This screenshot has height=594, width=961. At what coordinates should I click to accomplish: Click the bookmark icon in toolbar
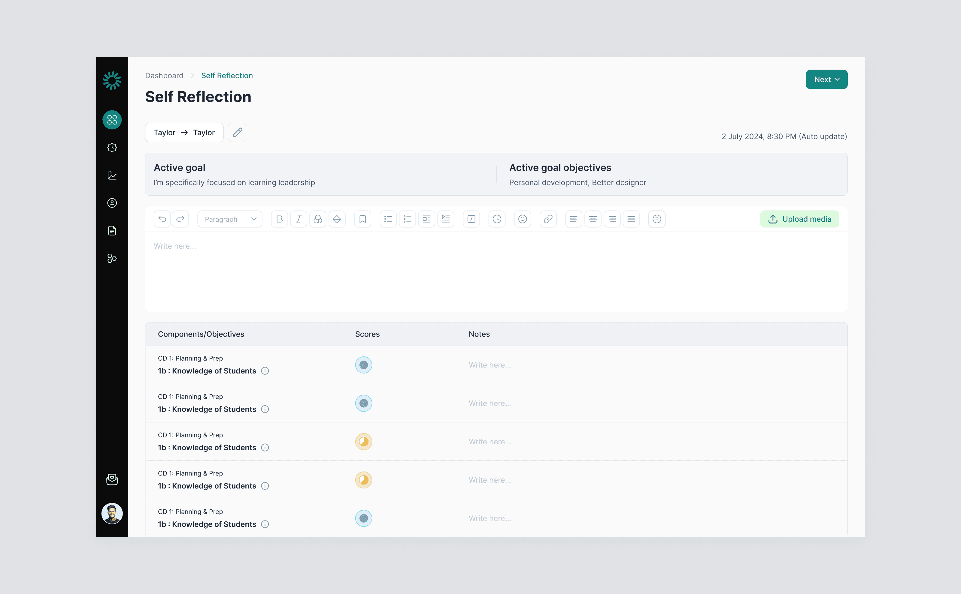pos(362,219)
